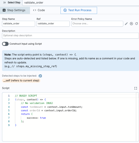Click the __self current step chip
Image resolution: width=139 pixels, height=143 pixels.
click(x=21, y=81)
